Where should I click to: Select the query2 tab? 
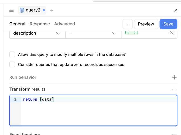[x=32, y=10]
